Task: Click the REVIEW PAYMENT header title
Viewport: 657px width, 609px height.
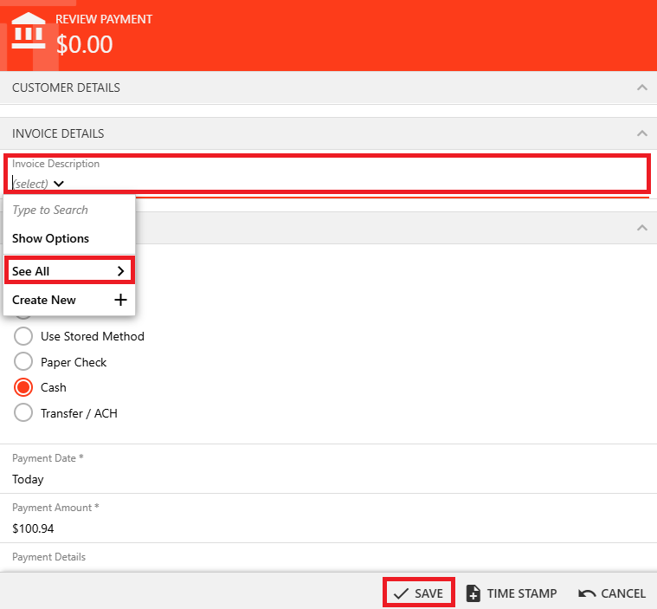Action: tap(104, 19)
